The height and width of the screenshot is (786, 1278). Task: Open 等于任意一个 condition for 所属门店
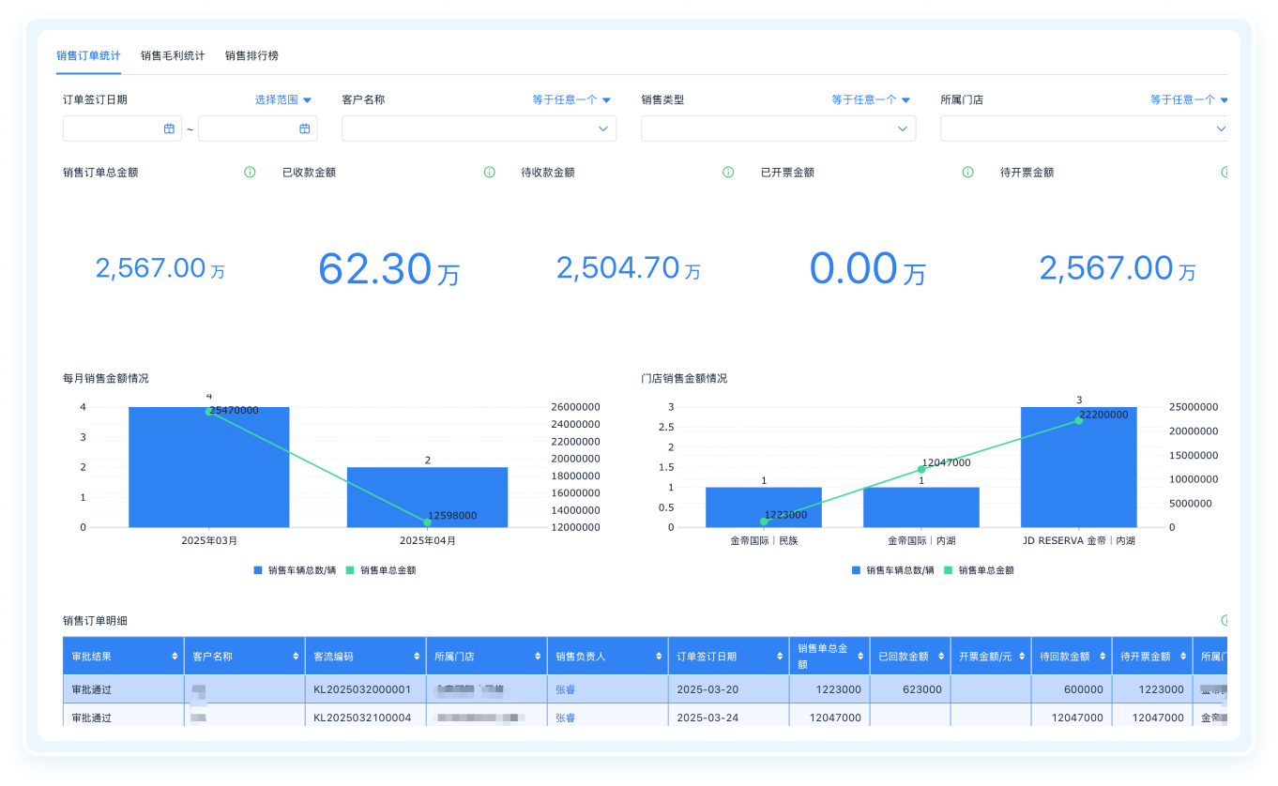click(1189, 99)
